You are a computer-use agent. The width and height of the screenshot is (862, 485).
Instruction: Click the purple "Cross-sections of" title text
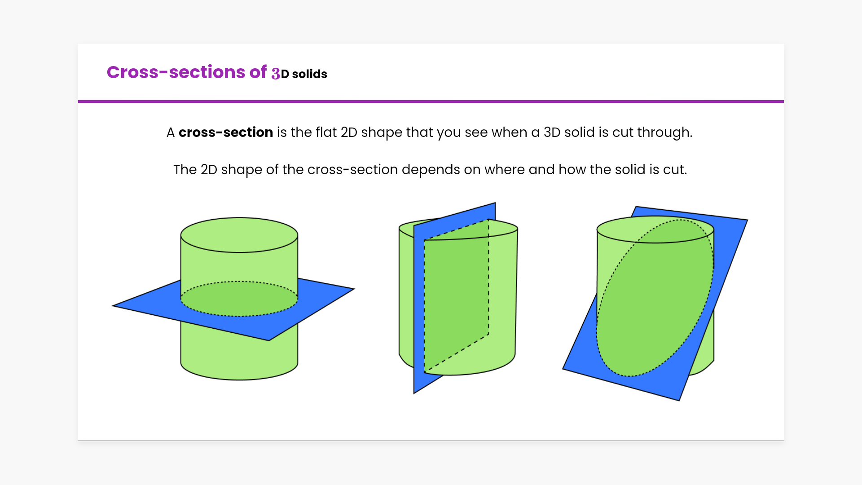click(x=186, y=72)
